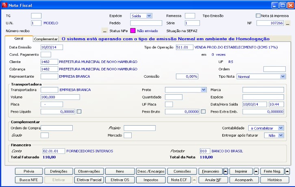The image size is (295, 187).
Task: Toggle the checkbox next to Peso Líquido
Action: [79, 111]
